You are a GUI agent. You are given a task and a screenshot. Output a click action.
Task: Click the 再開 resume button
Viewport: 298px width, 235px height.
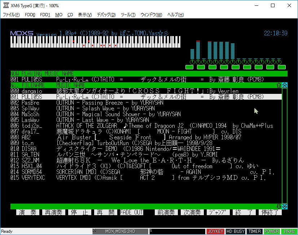pyautogui.click(x=106, y=212)
